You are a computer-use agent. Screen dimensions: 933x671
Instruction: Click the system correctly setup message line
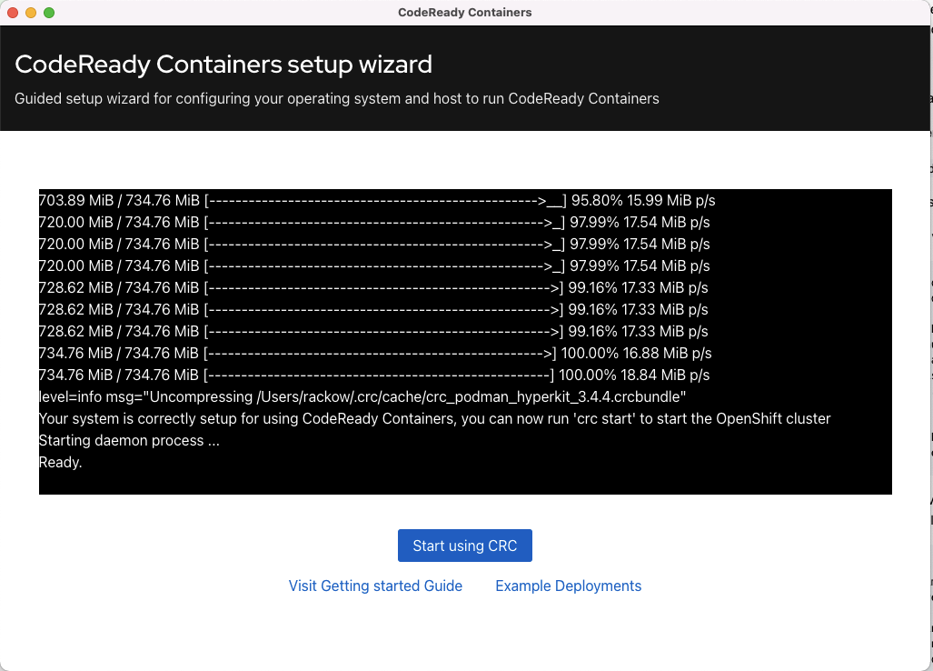pyautogui.click(x=434, y=418)
